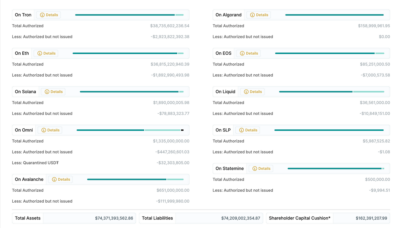This screenshot has width=401, height=228.
Task: Select the On Eth section label
Action: [x=22, y=53]
